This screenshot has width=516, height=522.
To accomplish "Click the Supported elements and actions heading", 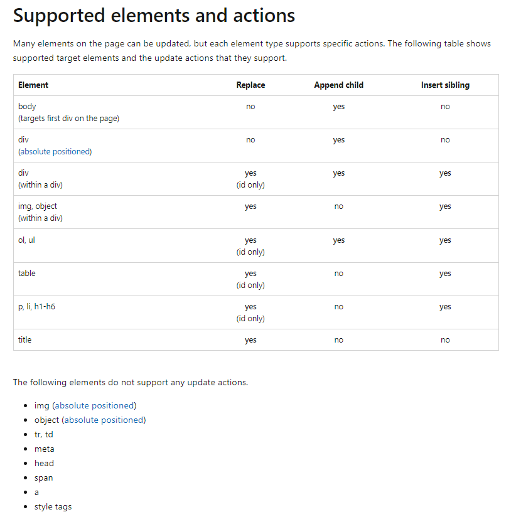I will tap(154, 16).
